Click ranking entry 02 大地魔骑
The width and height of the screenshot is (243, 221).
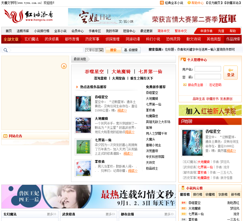tap(194, 208)
